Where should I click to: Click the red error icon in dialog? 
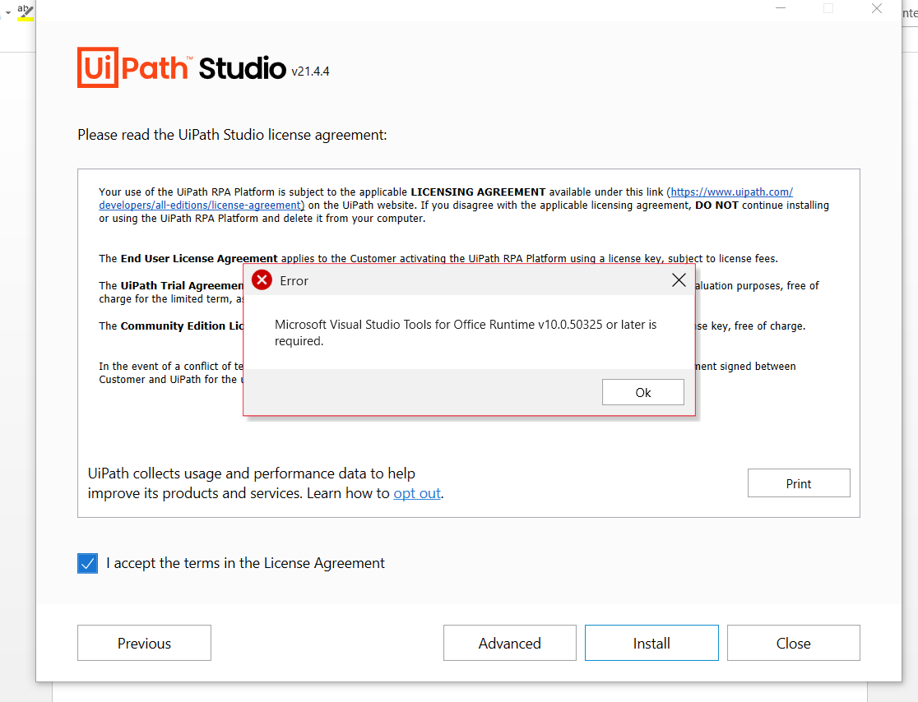click(x=262, y=280)
